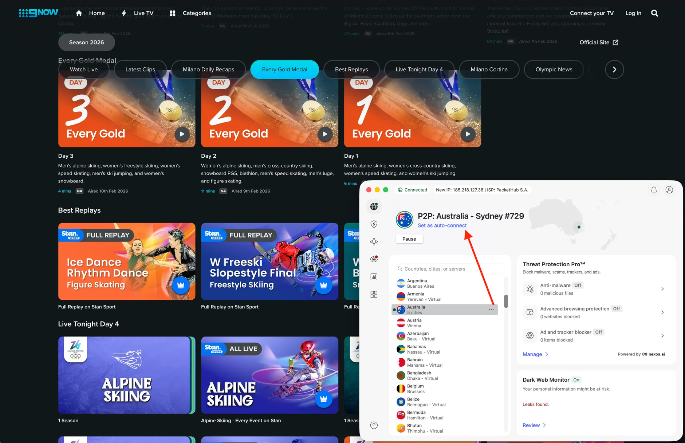The height and width of the screenshot is (443, 685).
Task: Expand the Anti-malware details chevron
Action: [x=663, y=289]
